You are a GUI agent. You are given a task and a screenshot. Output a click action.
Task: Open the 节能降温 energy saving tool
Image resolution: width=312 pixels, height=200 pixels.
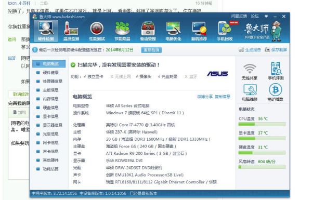pos(122,31)
